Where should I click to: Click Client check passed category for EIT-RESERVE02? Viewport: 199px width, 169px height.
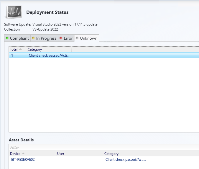tap(126, 160)
